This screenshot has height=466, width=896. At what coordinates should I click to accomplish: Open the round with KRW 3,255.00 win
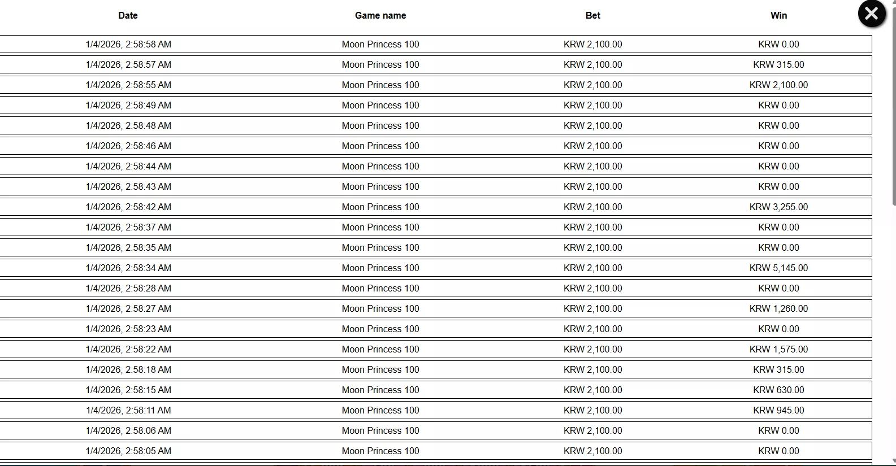(436, 207)
